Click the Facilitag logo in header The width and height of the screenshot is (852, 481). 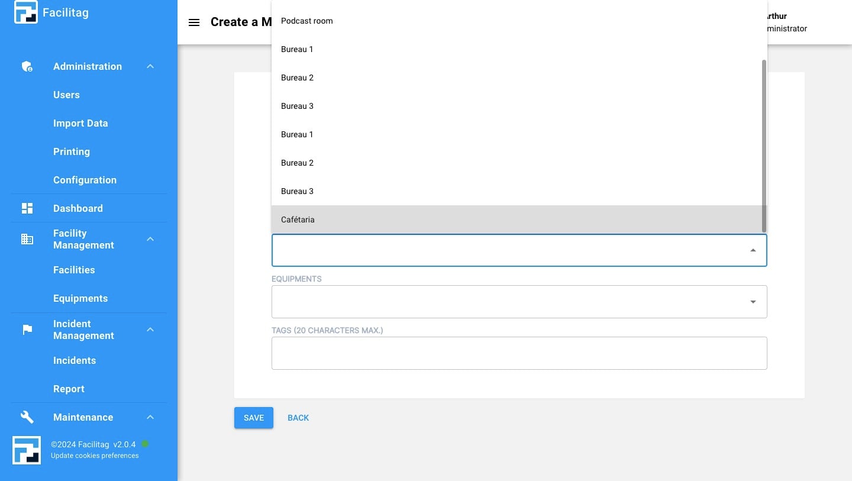click(26, 12)
